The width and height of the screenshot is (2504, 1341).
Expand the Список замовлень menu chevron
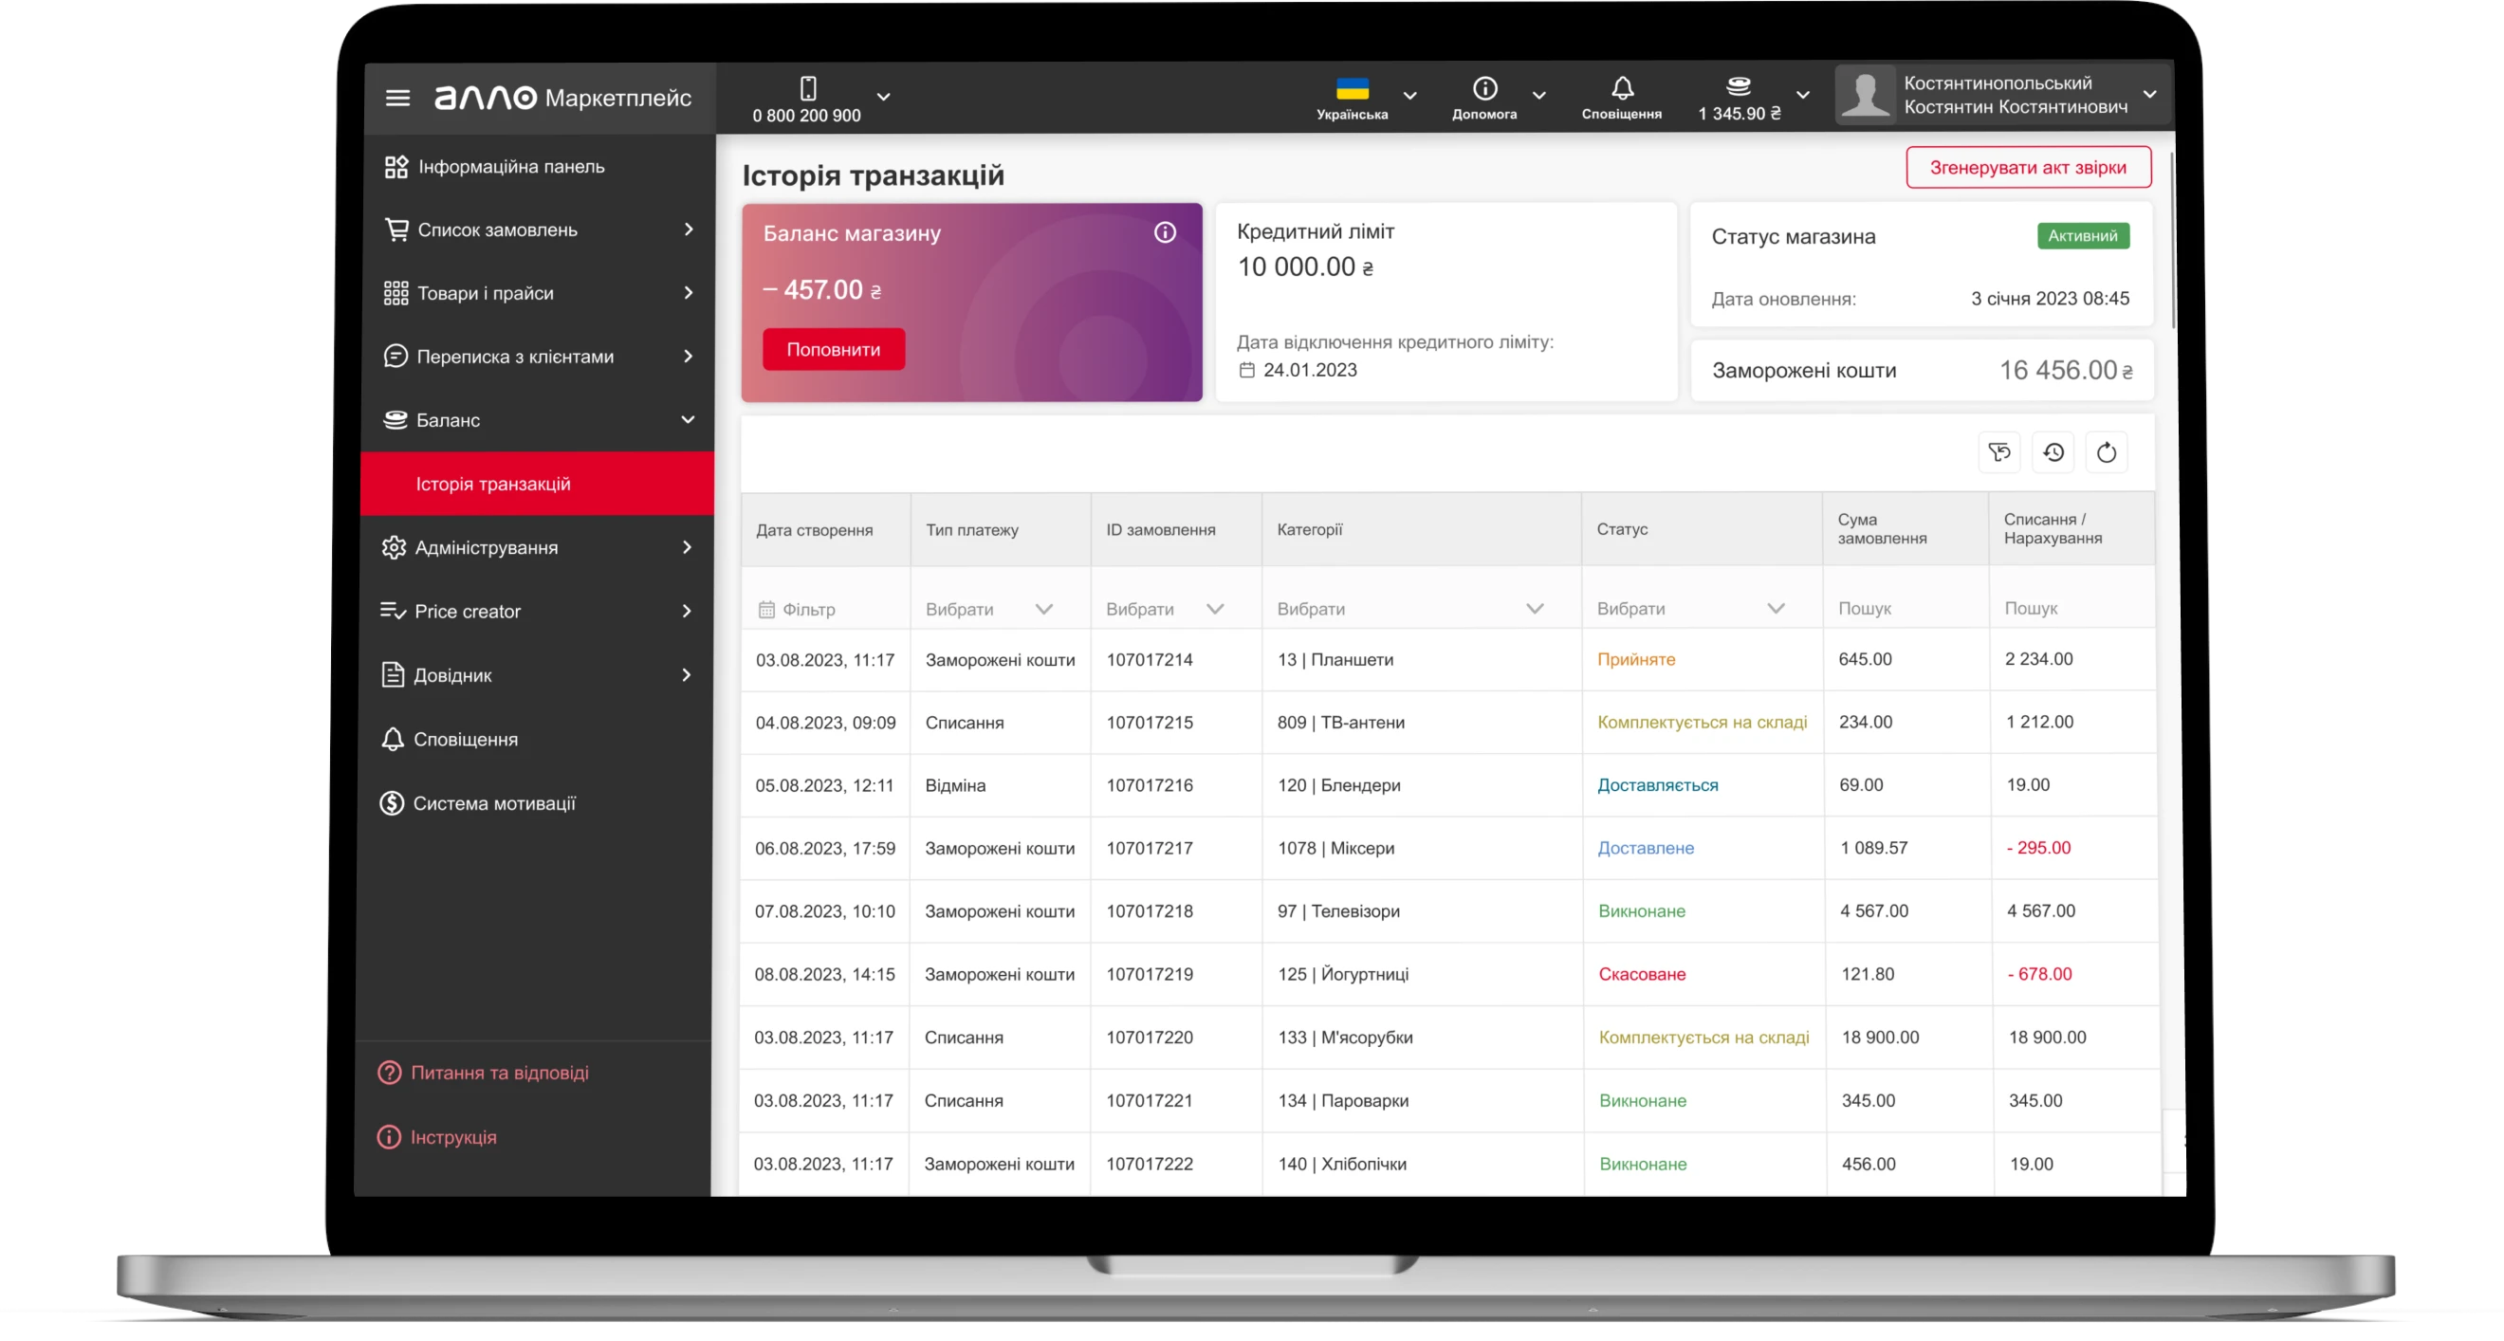coord(689,230)
